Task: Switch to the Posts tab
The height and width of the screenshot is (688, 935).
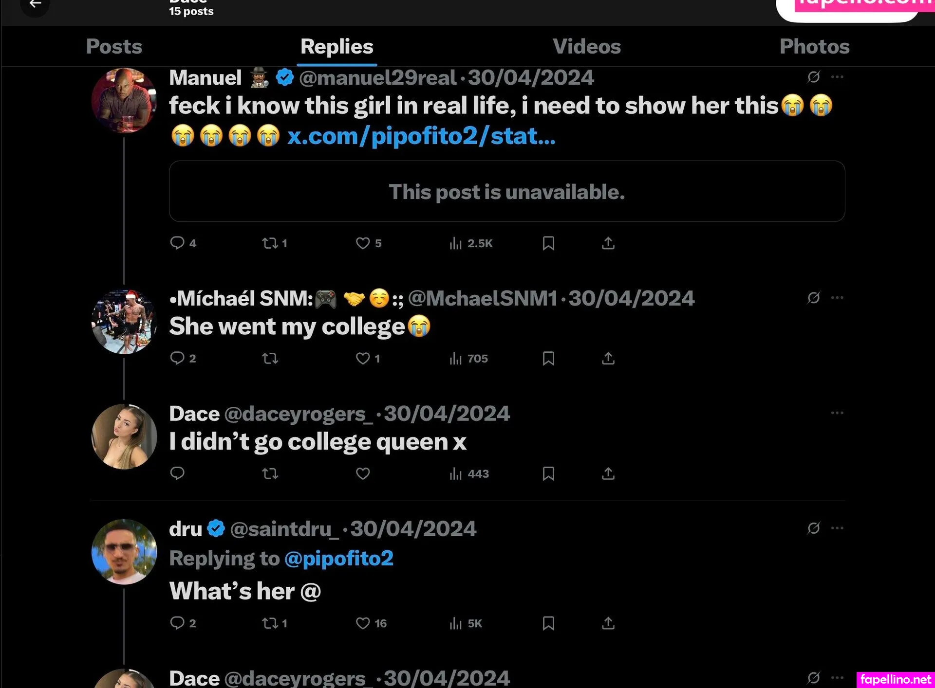Action: tap(114, 47)
